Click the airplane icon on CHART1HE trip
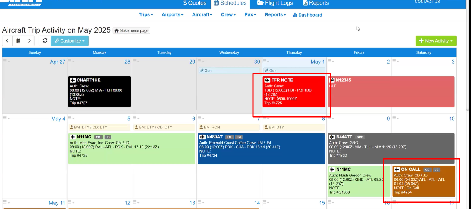Viewport: 471px width, 209px height. (x=73, y=80)
